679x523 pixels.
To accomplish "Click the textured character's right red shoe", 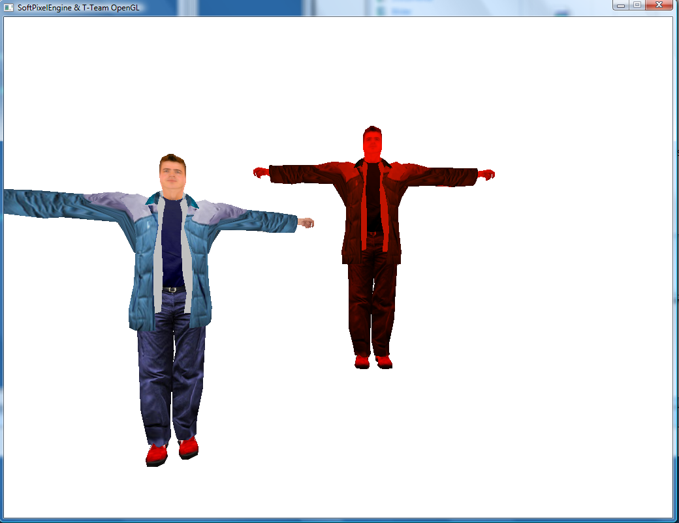I will [x=188, y=447].
